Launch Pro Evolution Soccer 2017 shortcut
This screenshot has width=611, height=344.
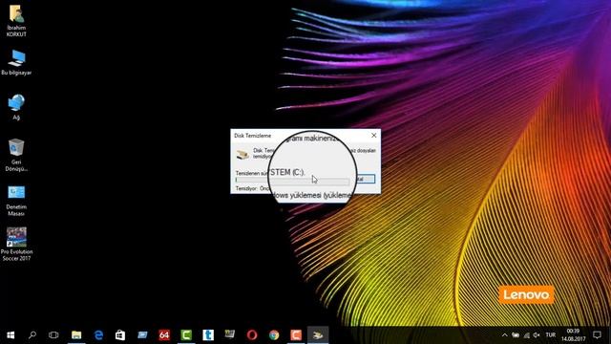click(x=16, y=245)
